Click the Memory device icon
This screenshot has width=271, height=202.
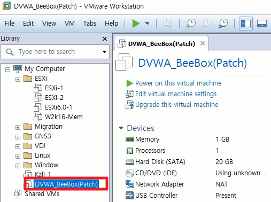click(130, 139)
